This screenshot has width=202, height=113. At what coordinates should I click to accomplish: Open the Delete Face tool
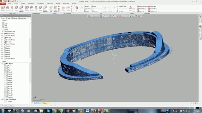pos(152,9)
